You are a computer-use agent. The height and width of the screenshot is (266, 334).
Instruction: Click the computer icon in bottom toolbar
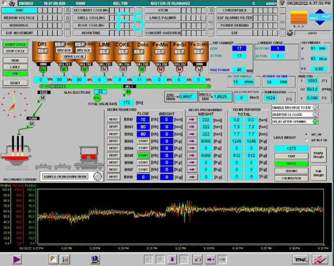point(95,259)
